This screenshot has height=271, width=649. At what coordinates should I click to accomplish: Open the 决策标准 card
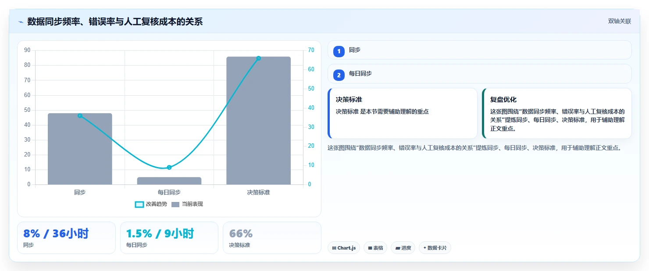[x=402, y=114]
